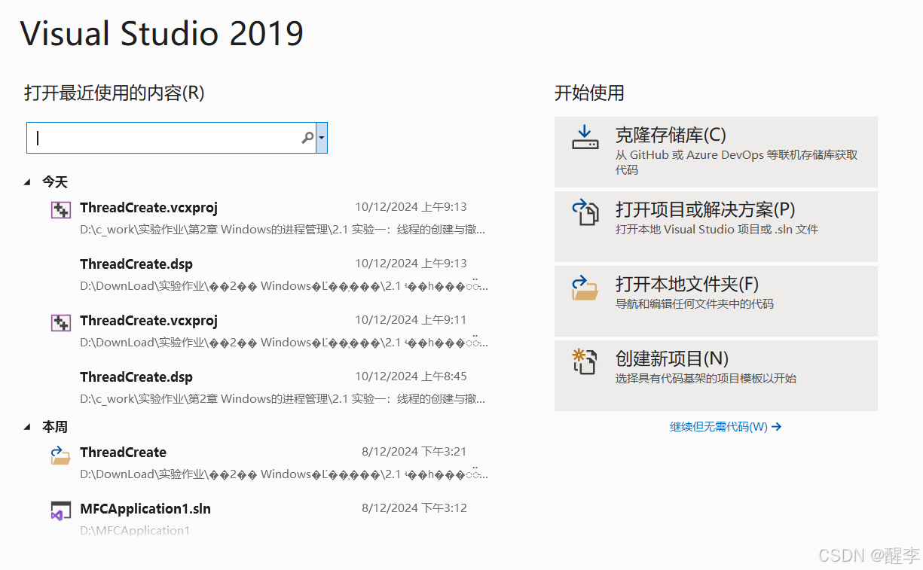The image size is (923, 570).
Task: Click the 打开最近使用的内容(R) heading
Action: 115,93
